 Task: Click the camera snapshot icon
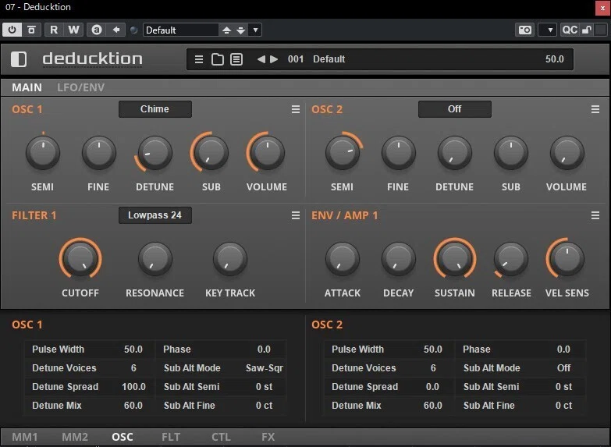525,30
